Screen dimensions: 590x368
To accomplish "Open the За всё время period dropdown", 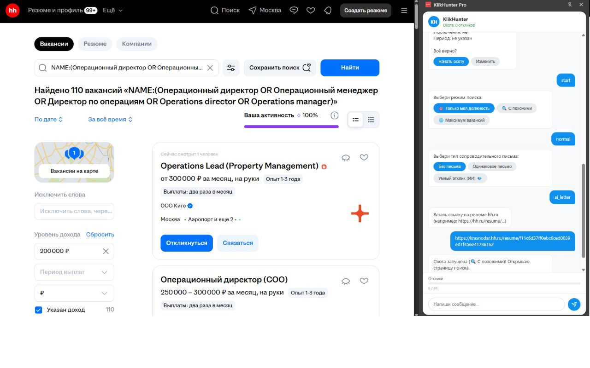I will (111, 120).
